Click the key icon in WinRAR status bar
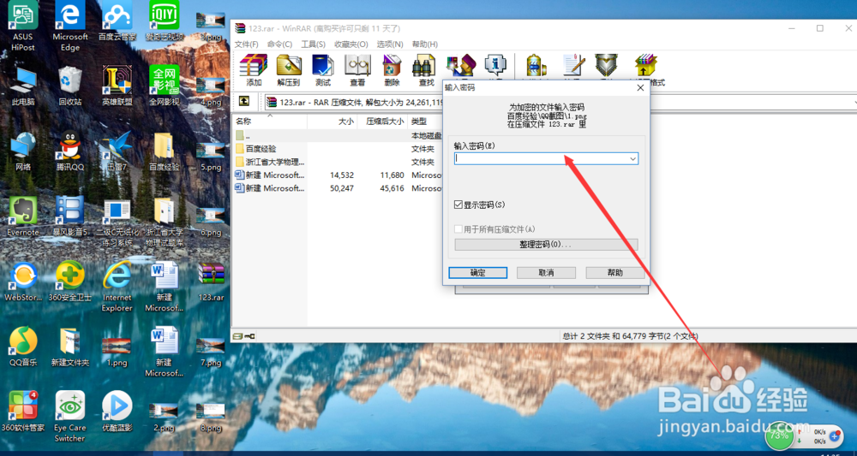This screenshot has height=456, width=857. point(250,336)
